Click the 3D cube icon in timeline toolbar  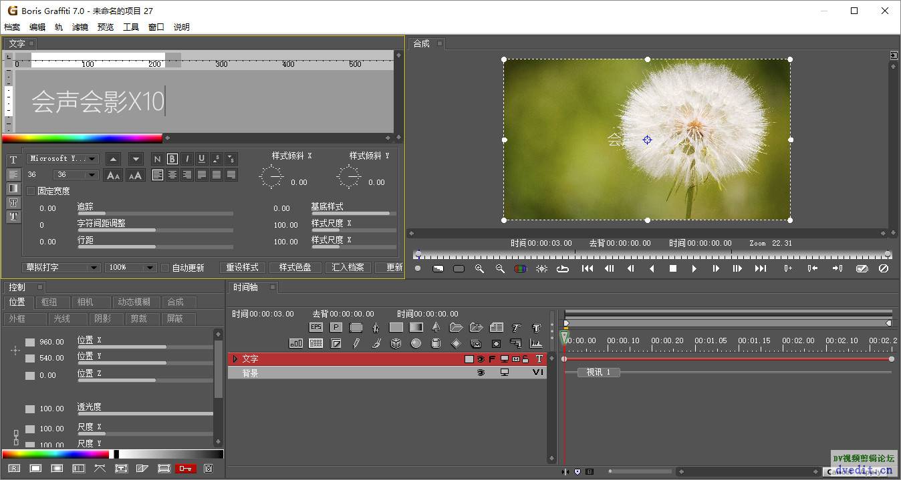(x=396, y=343)
